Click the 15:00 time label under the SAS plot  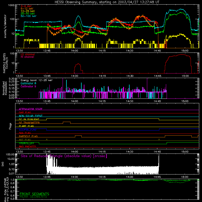pos(185,177)
